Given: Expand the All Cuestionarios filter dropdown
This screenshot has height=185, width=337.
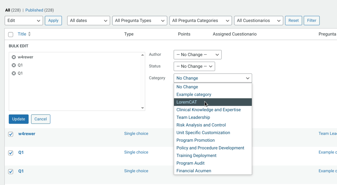Looking at the screenshot, I should (259, 21).
